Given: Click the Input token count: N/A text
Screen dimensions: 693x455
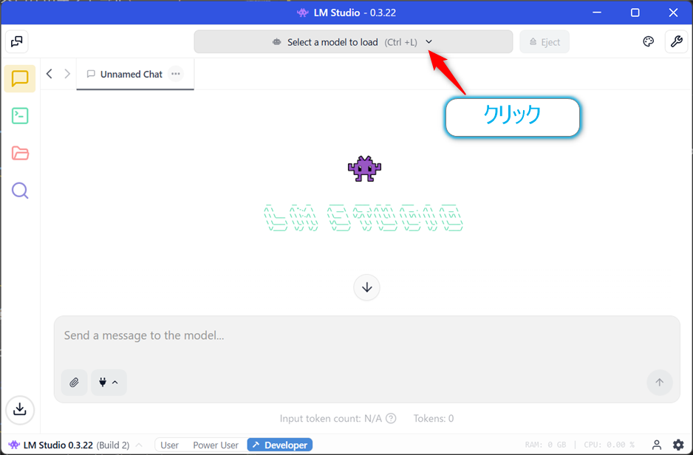Looking at the screenshot, I should point(330,418).
